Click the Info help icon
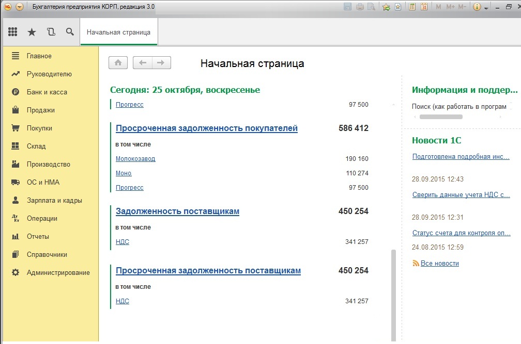The image size is (521, 344). [477, 7]
